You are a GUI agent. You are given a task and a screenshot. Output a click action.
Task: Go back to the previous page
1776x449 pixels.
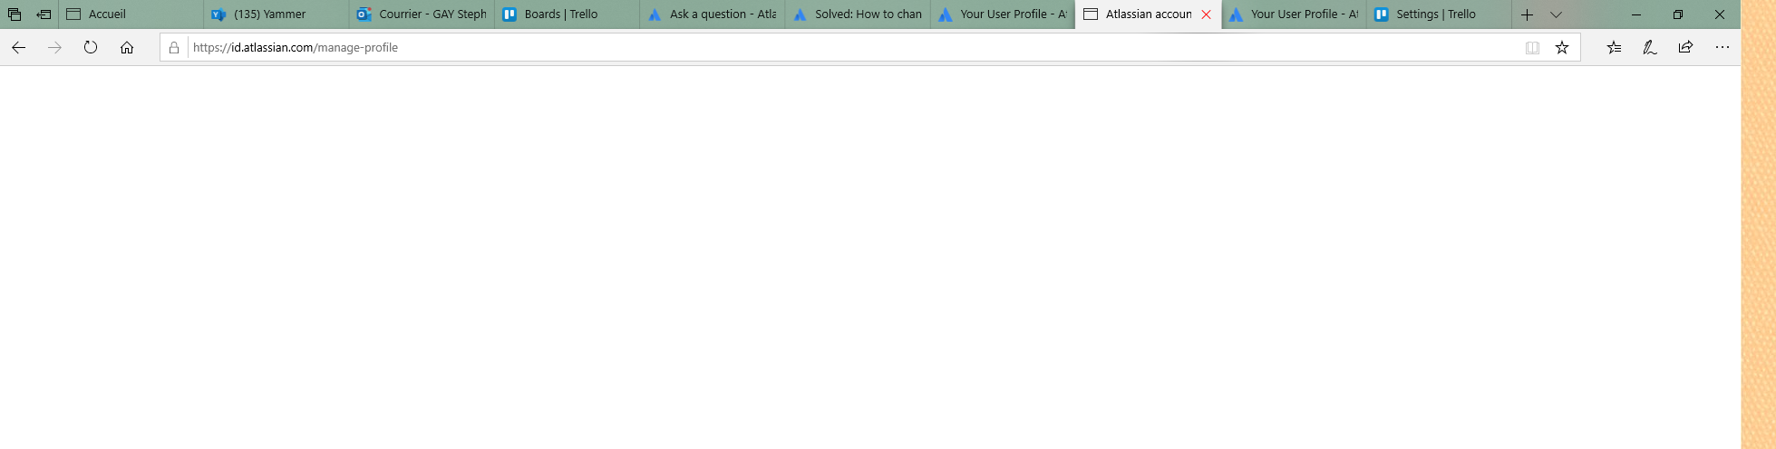click(x=18, y=47)
